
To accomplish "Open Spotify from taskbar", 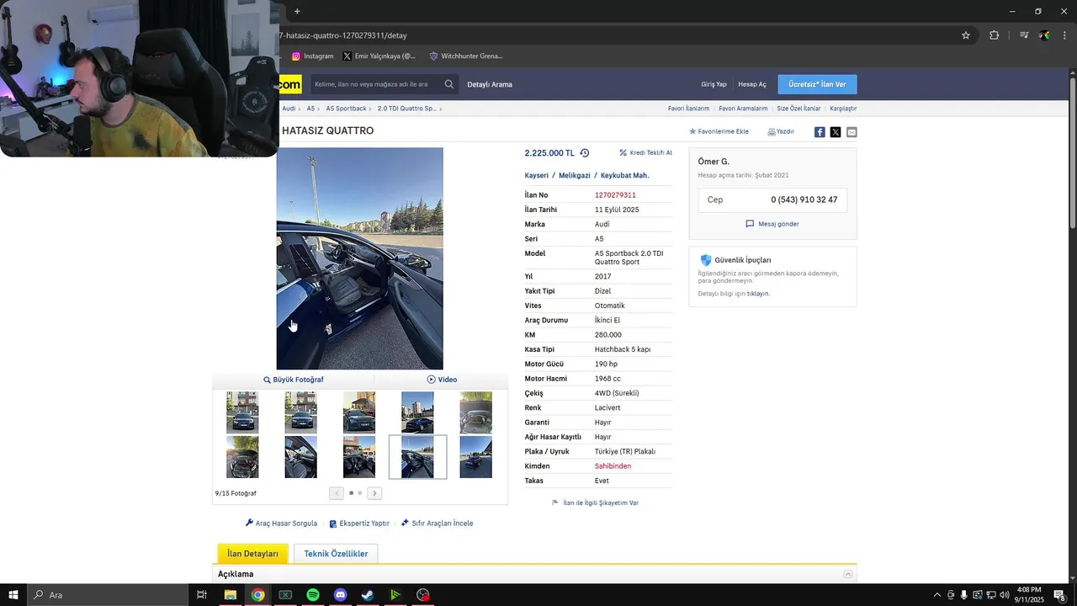I will point(313,595).
